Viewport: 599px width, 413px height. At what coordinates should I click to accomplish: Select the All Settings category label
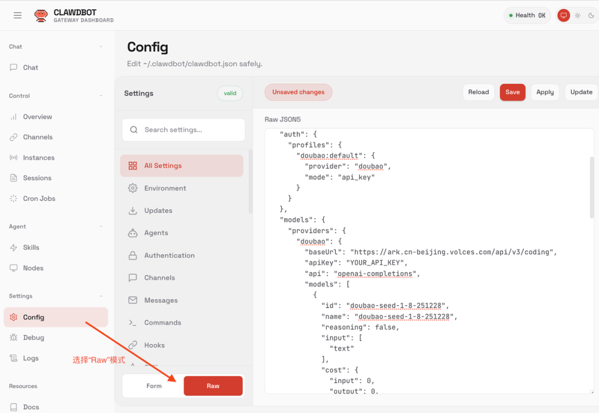tap(163, 165)
